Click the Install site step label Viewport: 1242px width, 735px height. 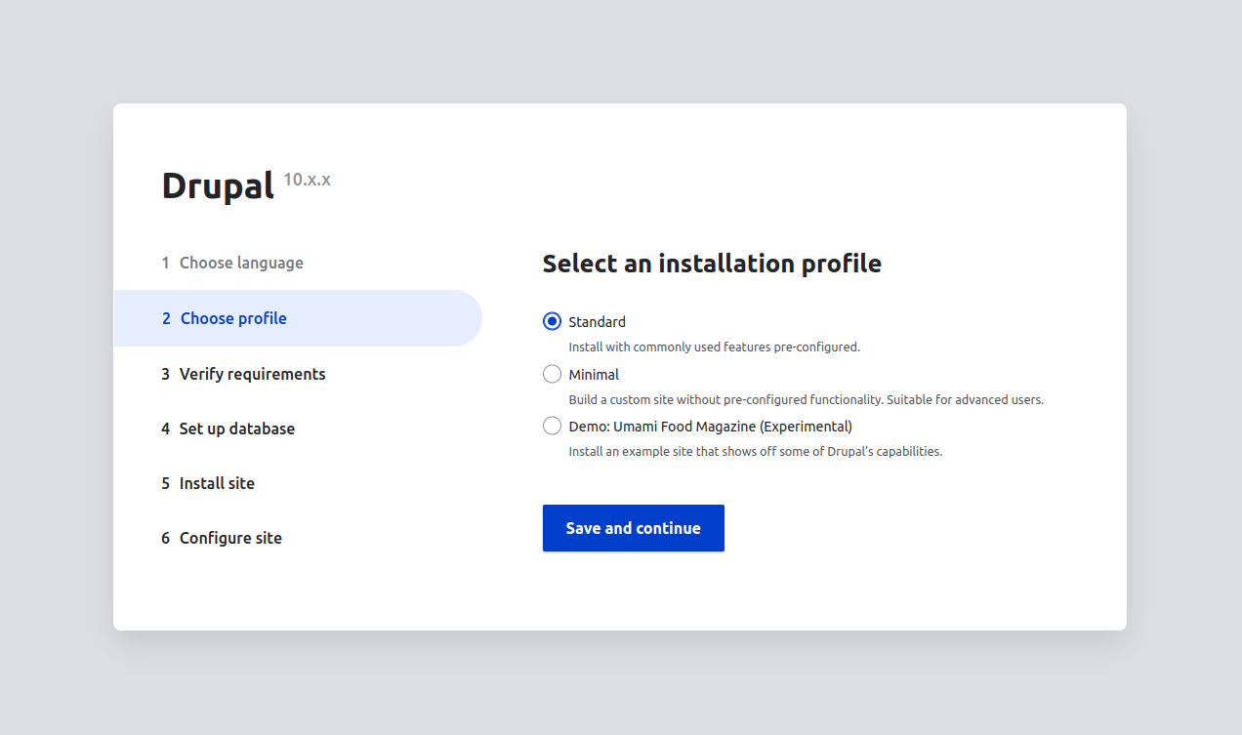click(x=217, y=483)
